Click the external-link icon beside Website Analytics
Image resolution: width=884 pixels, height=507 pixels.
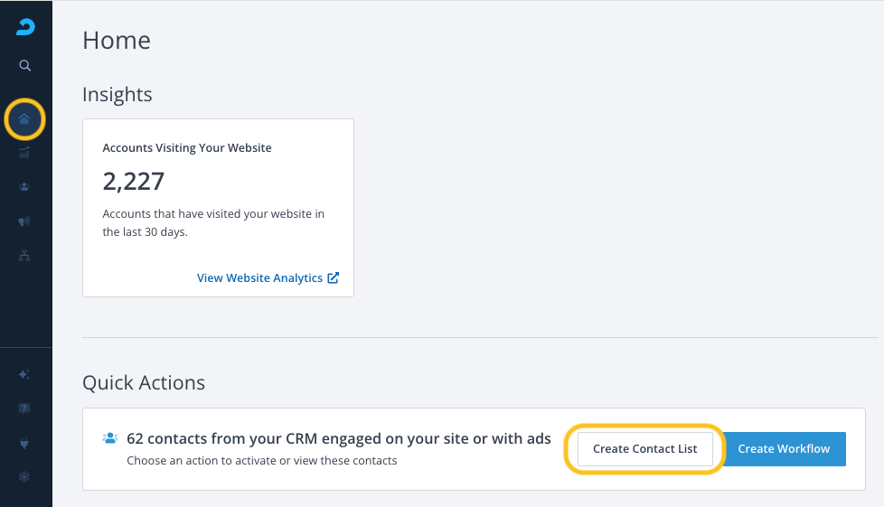(334, 278)
